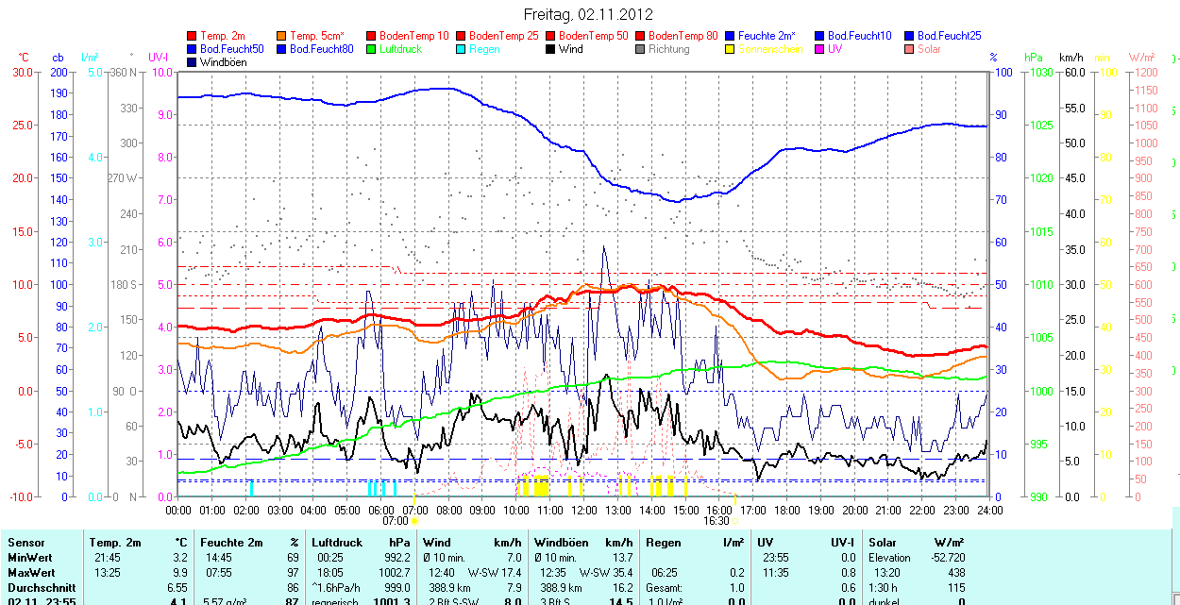Click the max solar value '438'
Viewport: 1180px width, 605px height.
[956, 573]
